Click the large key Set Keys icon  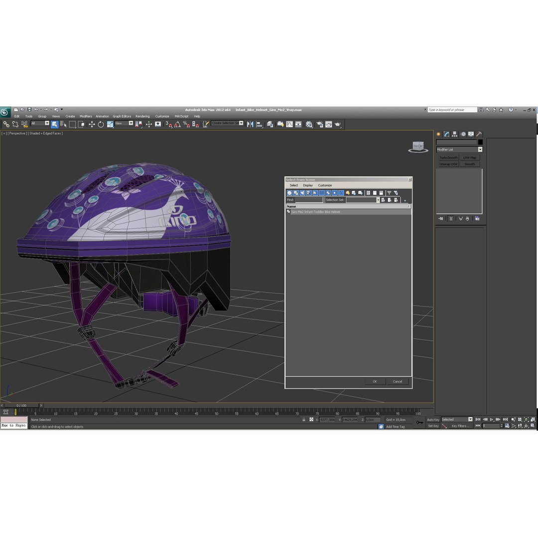point(419,422)
